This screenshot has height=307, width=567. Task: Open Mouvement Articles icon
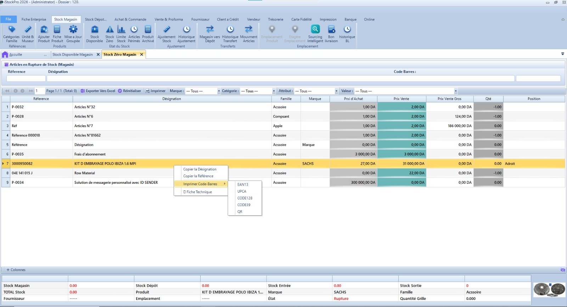pos(249,34)
